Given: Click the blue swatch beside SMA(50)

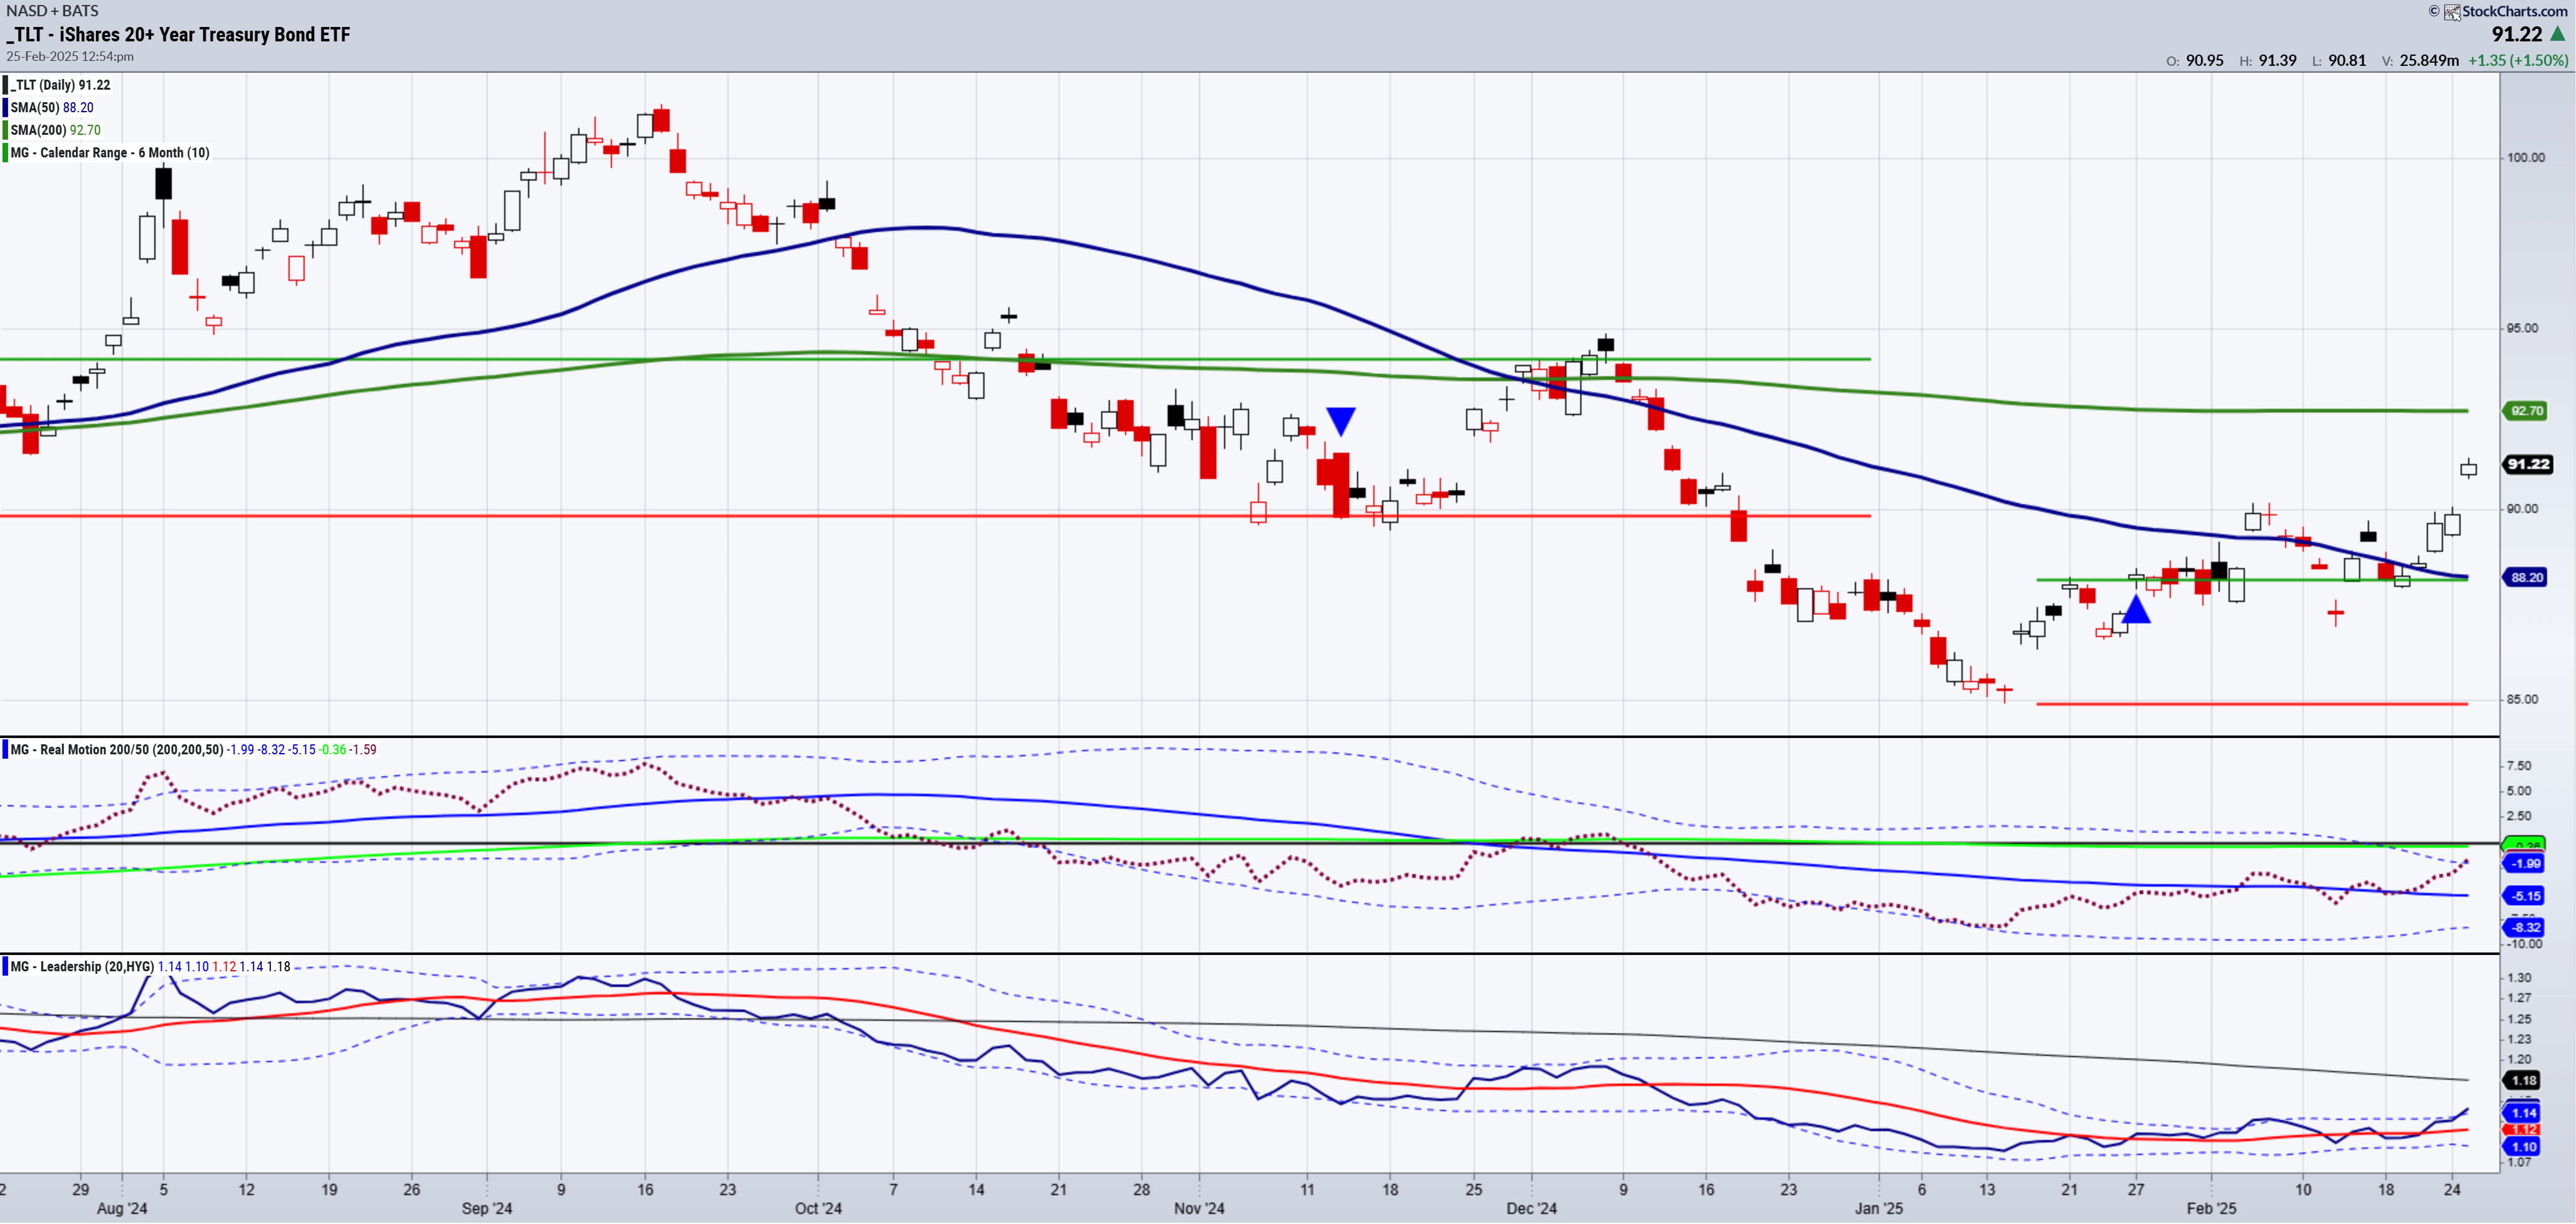Looking at the screenshot, I should (5, 107).
